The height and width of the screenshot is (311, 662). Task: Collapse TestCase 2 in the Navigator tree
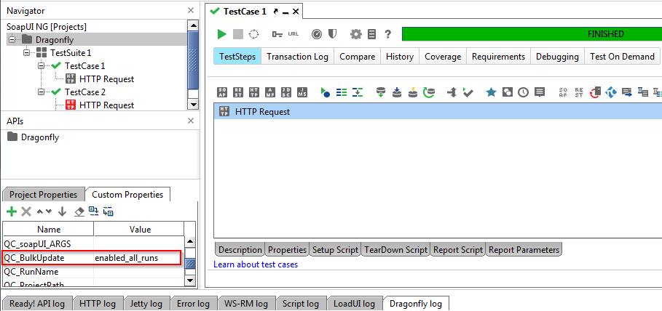point(42,92)
